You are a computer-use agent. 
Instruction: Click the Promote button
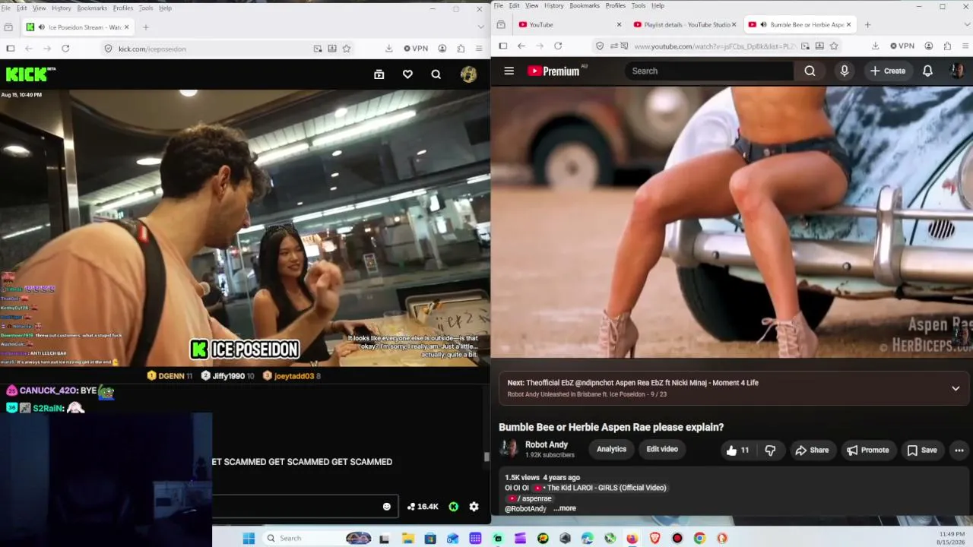[x=868, y=450]
